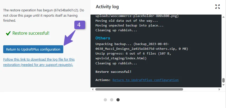This screenshot has height=108, width=226.
Task: Click 'Restore successful!' line in activity log
Action: (114, 72)
